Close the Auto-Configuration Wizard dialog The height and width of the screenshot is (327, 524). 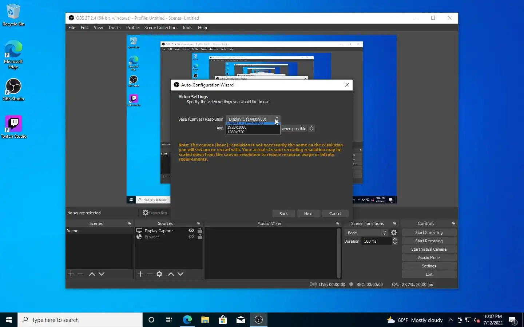347,85
